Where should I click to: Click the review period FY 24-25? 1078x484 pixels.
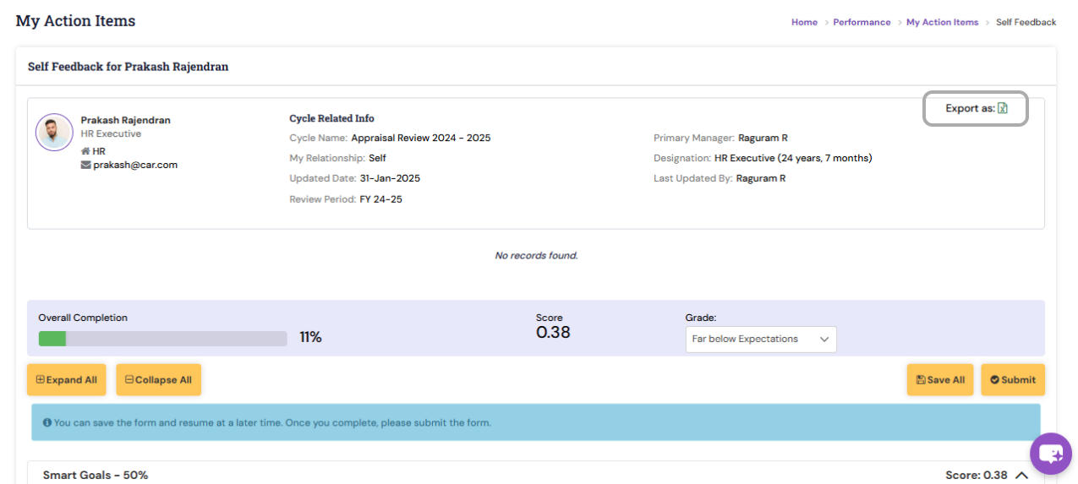pyautogui.click(x=380, y=199)
